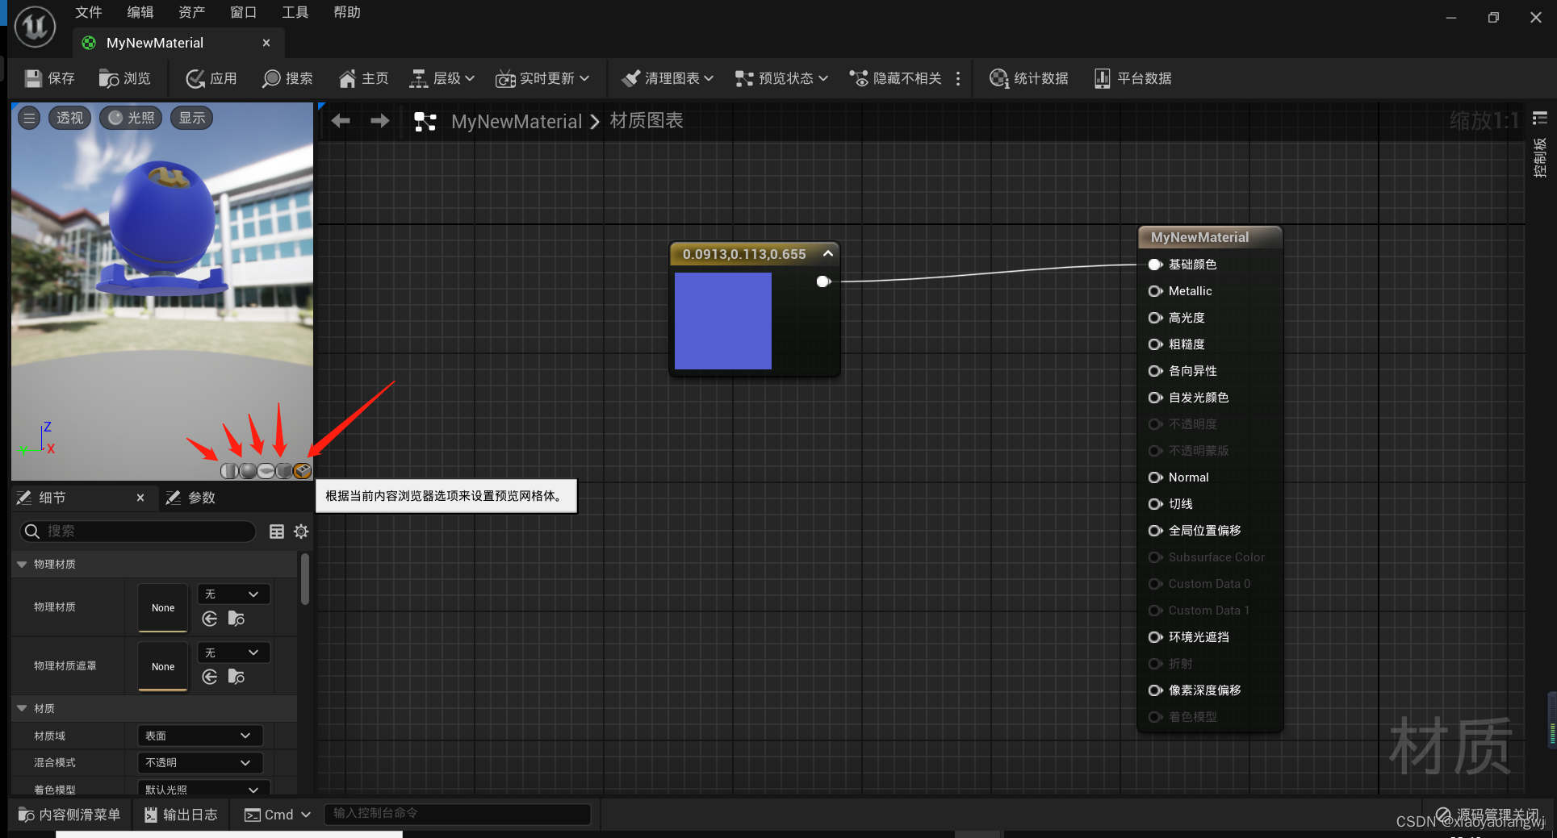This screenshot has width=1557, height=838.
Task: Toggle 光照 lit view mode button
Action: (x=131, y=118)
